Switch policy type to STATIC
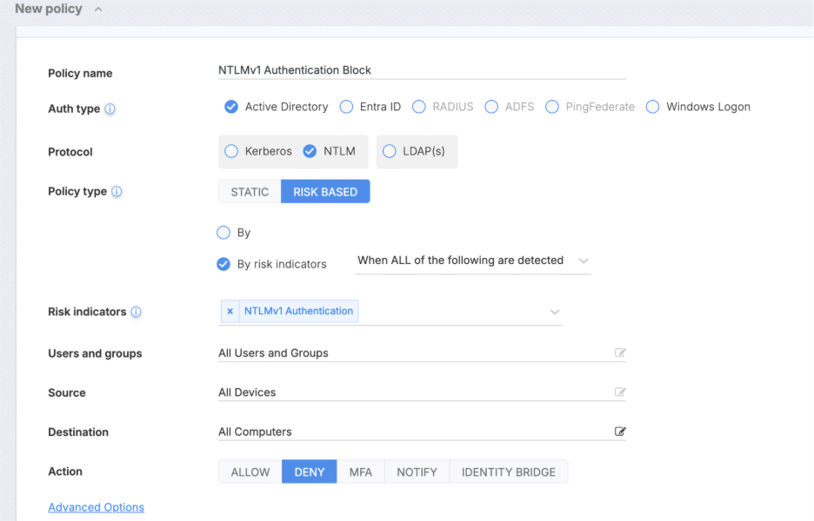Viewport: 814px width, 521px height. click(250, 192)
